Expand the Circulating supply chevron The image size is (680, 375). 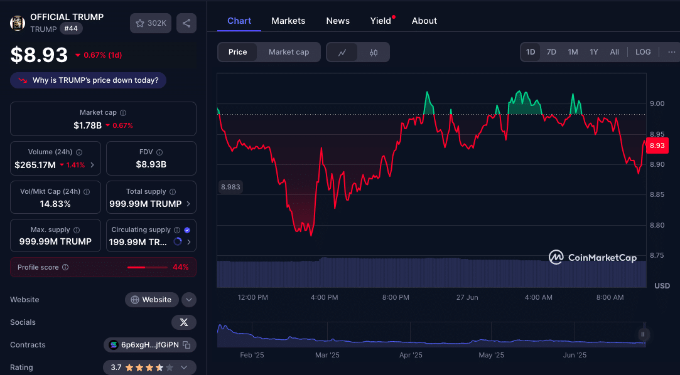[188, 242]
